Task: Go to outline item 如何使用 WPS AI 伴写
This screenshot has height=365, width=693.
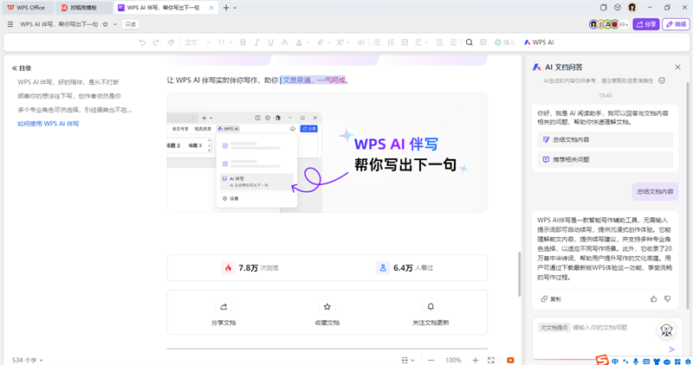Action: (x=49, y=124)
